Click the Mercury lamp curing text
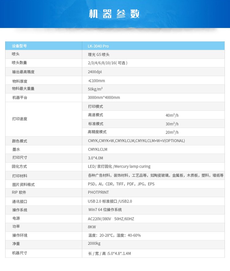 (132, 166)
